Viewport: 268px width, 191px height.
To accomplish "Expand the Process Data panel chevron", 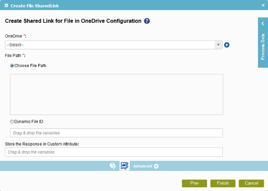I will click(x=263, y=24).
